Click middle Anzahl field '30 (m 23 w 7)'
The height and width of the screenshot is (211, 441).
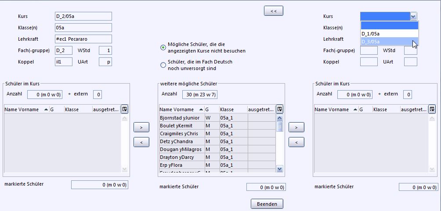point(200,95)
